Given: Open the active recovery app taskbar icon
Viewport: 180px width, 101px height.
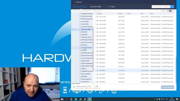Looking at the screenshot, I should 89,99.
